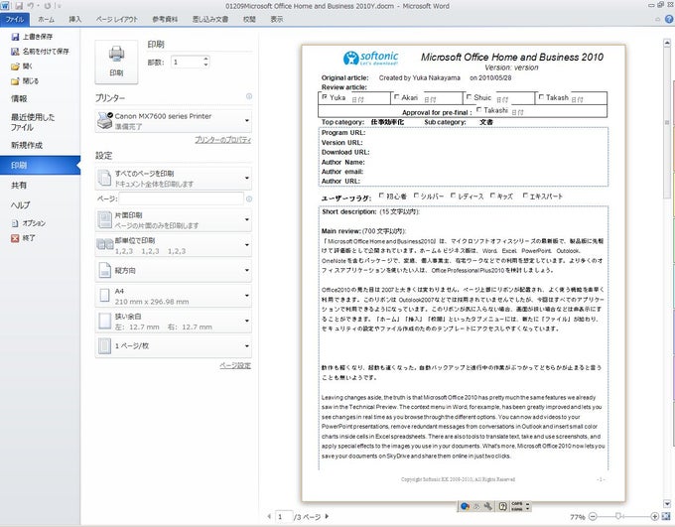The width and height of the screenshot is (675, 527).
Task: Click the zoom out minus icon
Action: point(593,516)
